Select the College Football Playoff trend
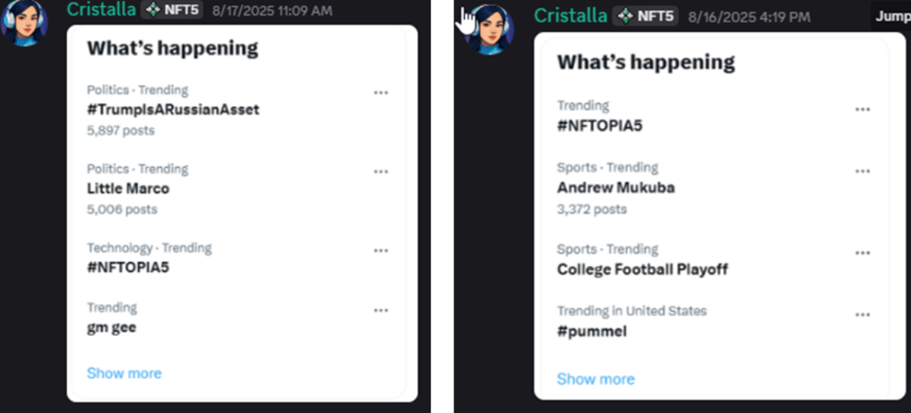Image resolution: width=911 pixels, height=413 pixels. click(x=643, y=269)
